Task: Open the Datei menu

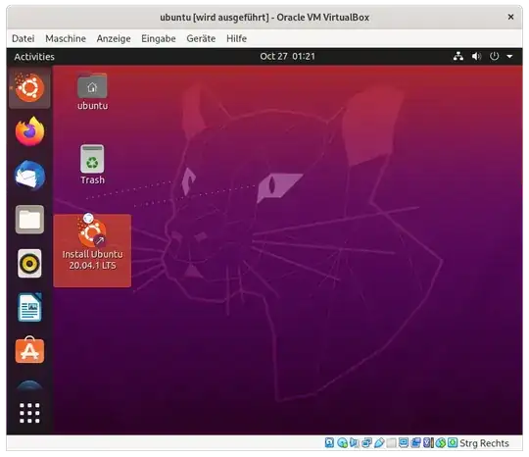Action: coord(23,38)
